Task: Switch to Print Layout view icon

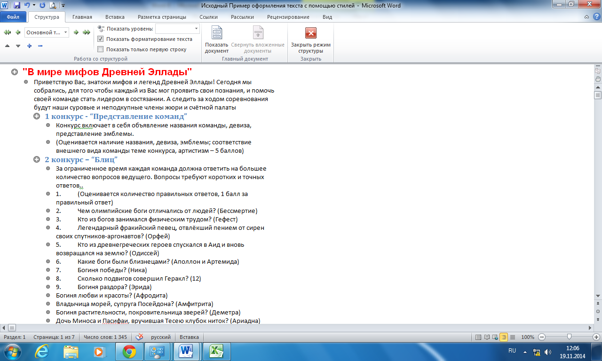Action: 478,337
